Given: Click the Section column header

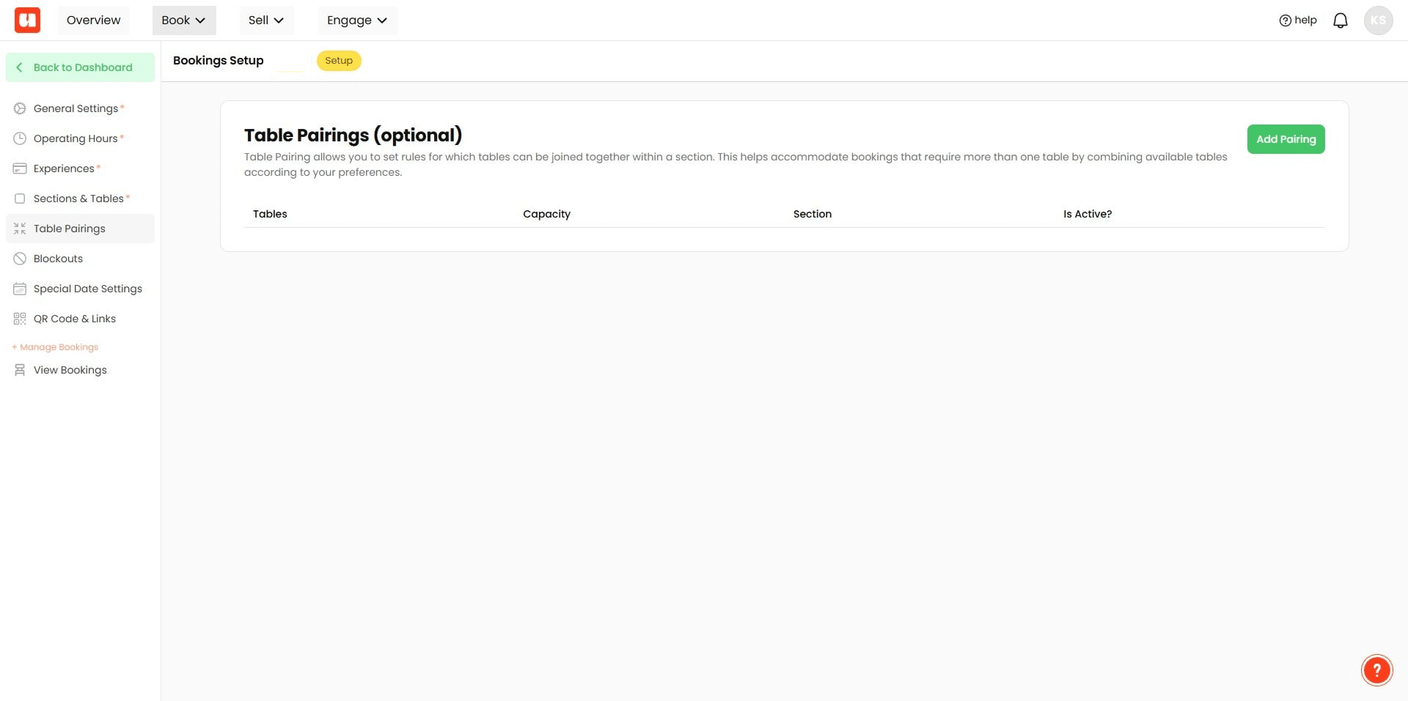Looking at the screenshot, I should point(813,214).
